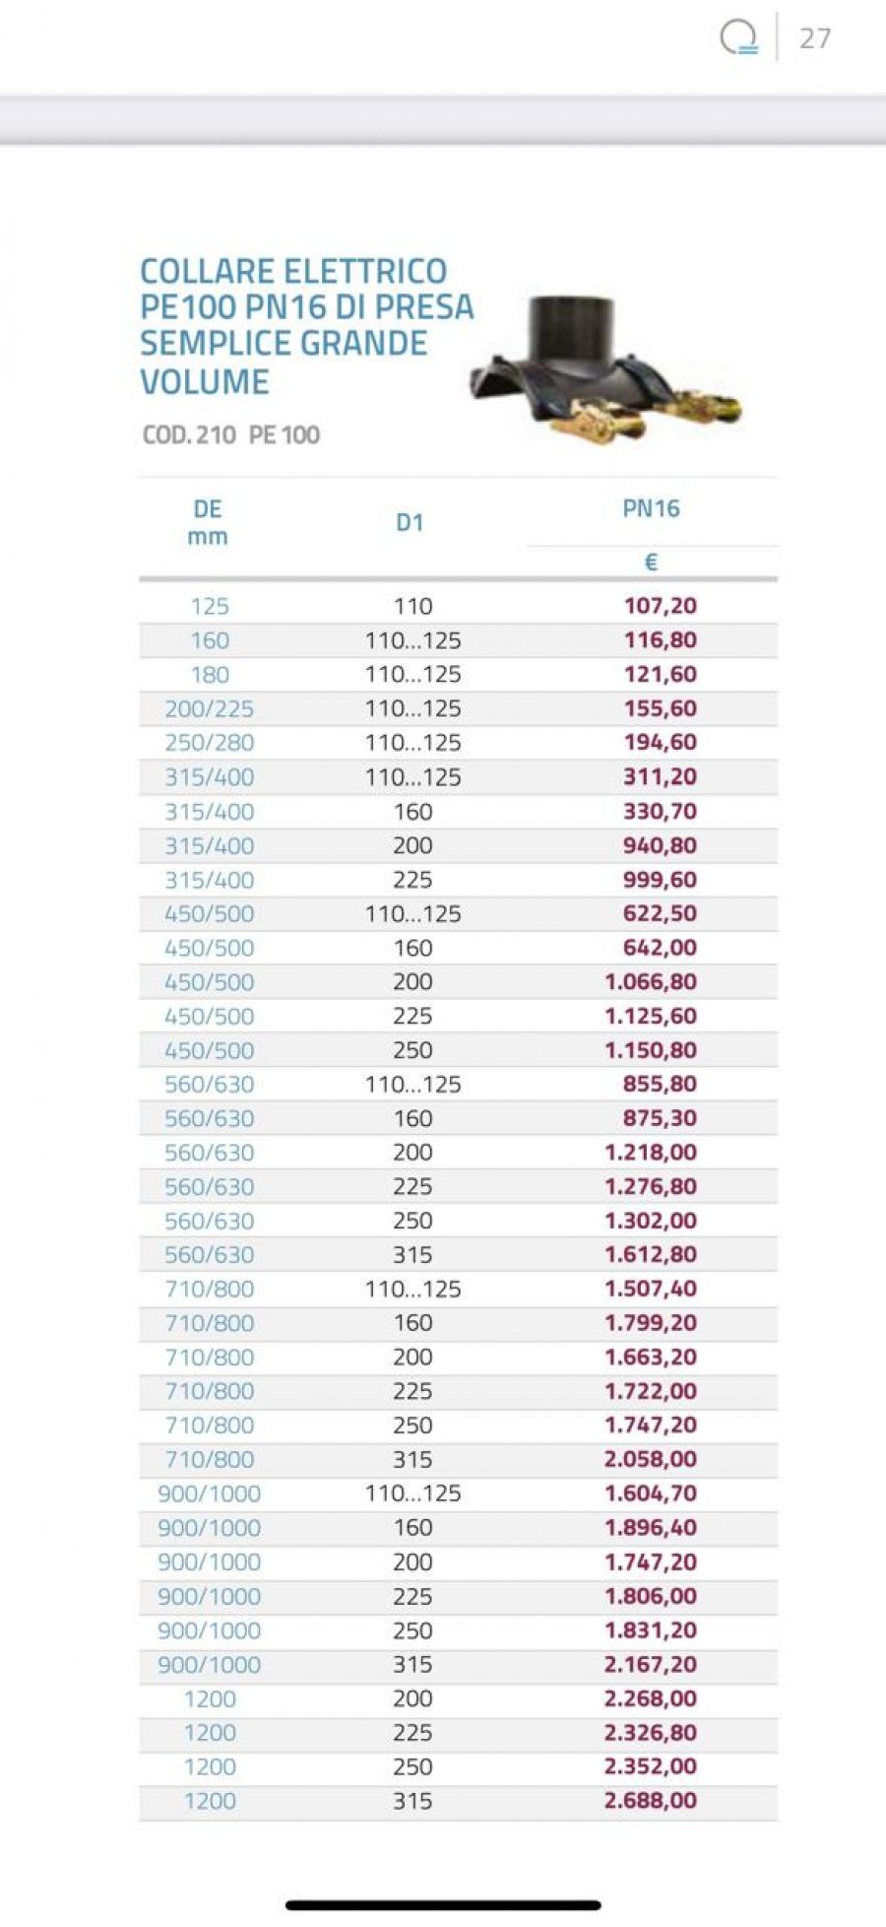Select the price 940,80
The height and width of the screenshot is (1927, 886).
[x=660, y=845]
